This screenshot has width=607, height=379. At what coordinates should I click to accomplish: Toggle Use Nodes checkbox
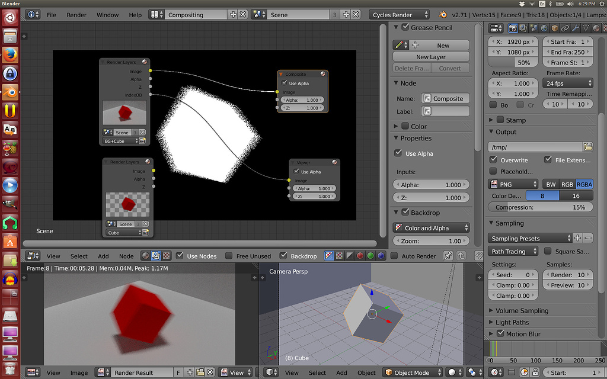(180, 256)
